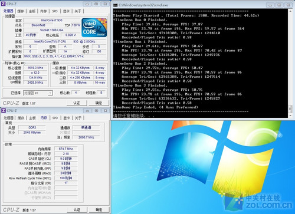Click the line 'TimeDemo Run 1 Finished.'
The height and width of the screenshot is (214, 295).
coord(140,42)
